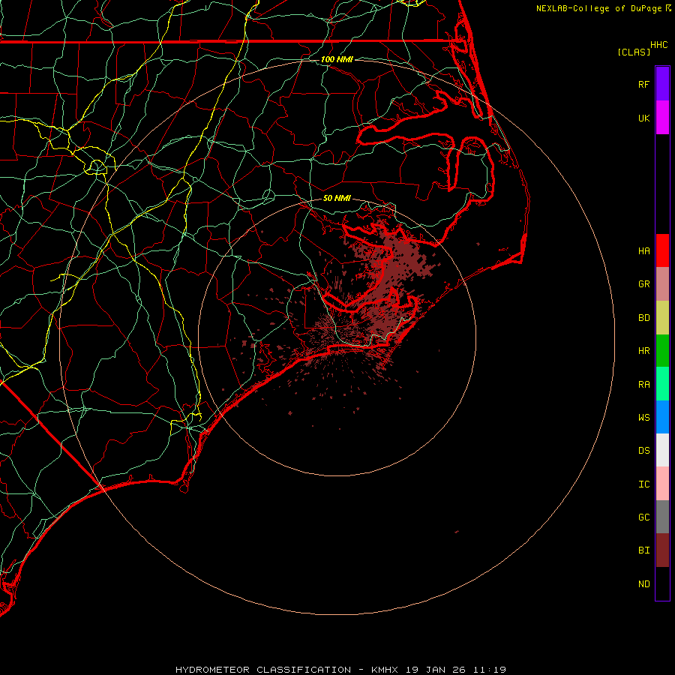The height and width of the screenshot is (675, 675).
Task: Click the BI dark-red legend swatch
Action: click(662, 550)
